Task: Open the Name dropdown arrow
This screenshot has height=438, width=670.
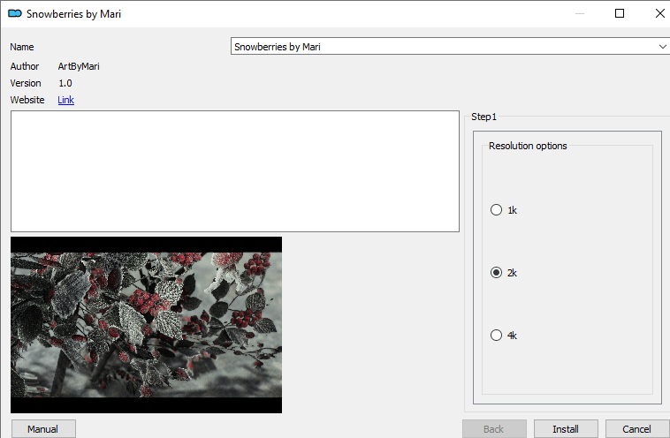Action: [x=662, y=47]
